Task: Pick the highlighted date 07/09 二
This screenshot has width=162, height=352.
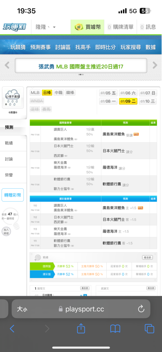Action: point(128,101)
